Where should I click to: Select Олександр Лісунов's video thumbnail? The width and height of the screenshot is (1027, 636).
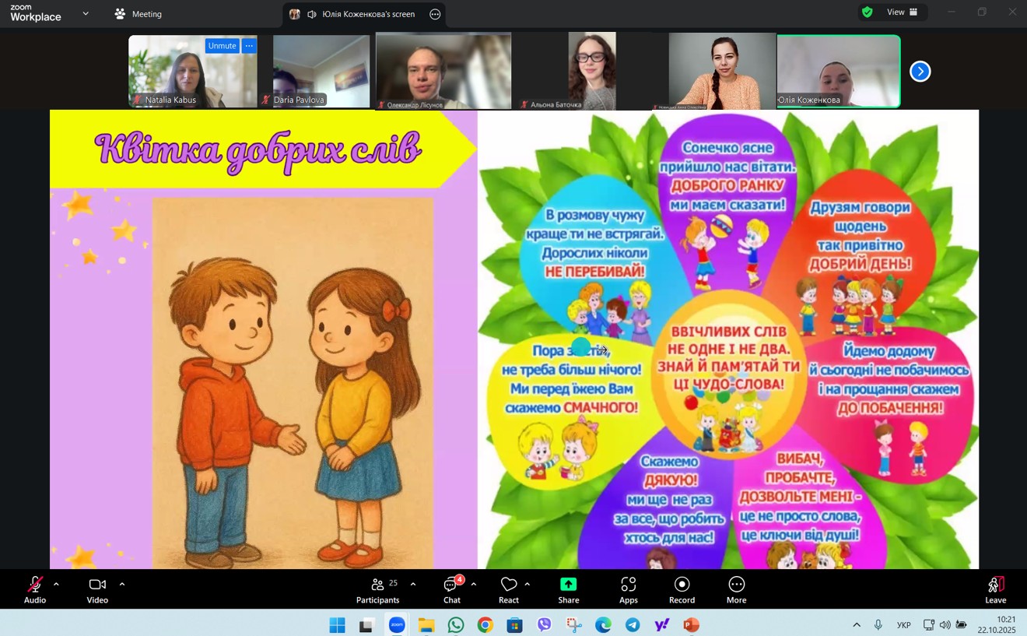(443, 71)
